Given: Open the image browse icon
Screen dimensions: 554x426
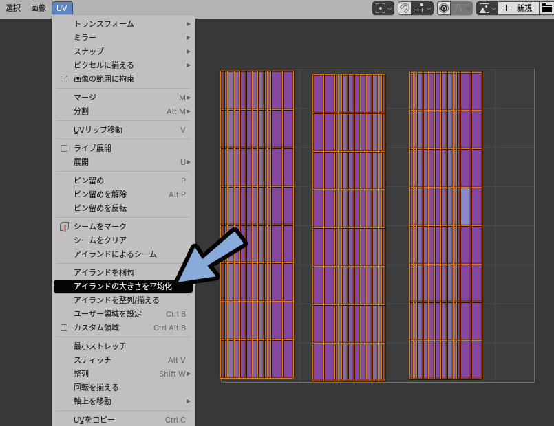Looking at the screenshot, I should 486,8.
